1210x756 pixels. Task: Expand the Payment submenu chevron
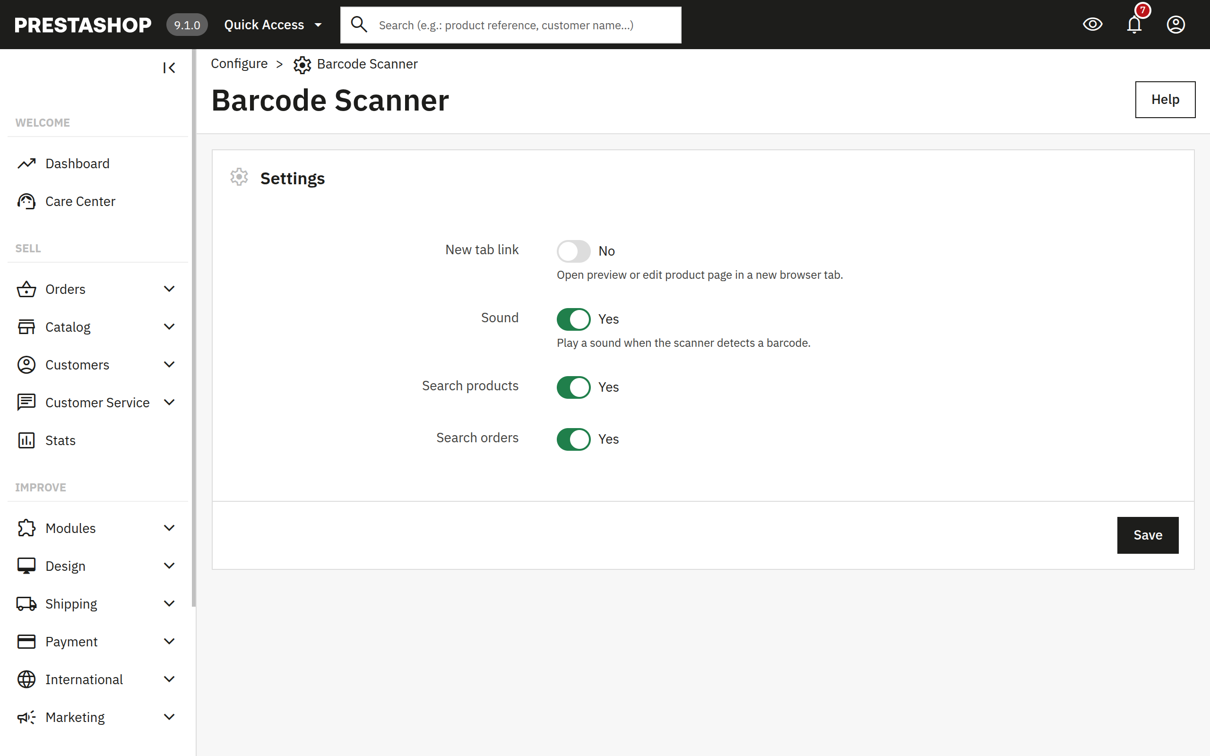tap(170, 642)
